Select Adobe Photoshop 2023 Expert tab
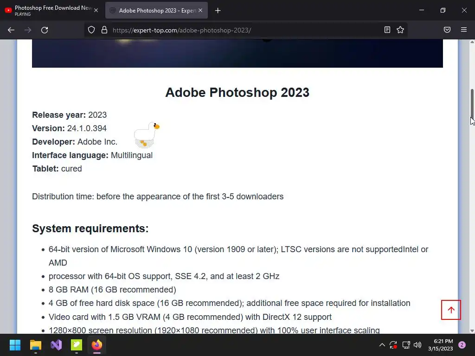 click(x=157, y=10)
